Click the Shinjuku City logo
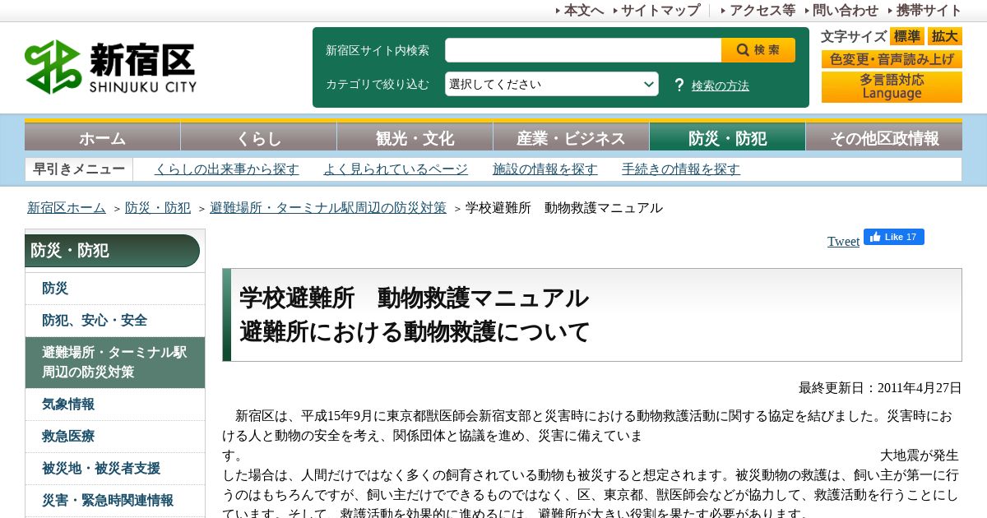Image resolution: width=987 pixels, height=518 pixels. pos(111,67)
